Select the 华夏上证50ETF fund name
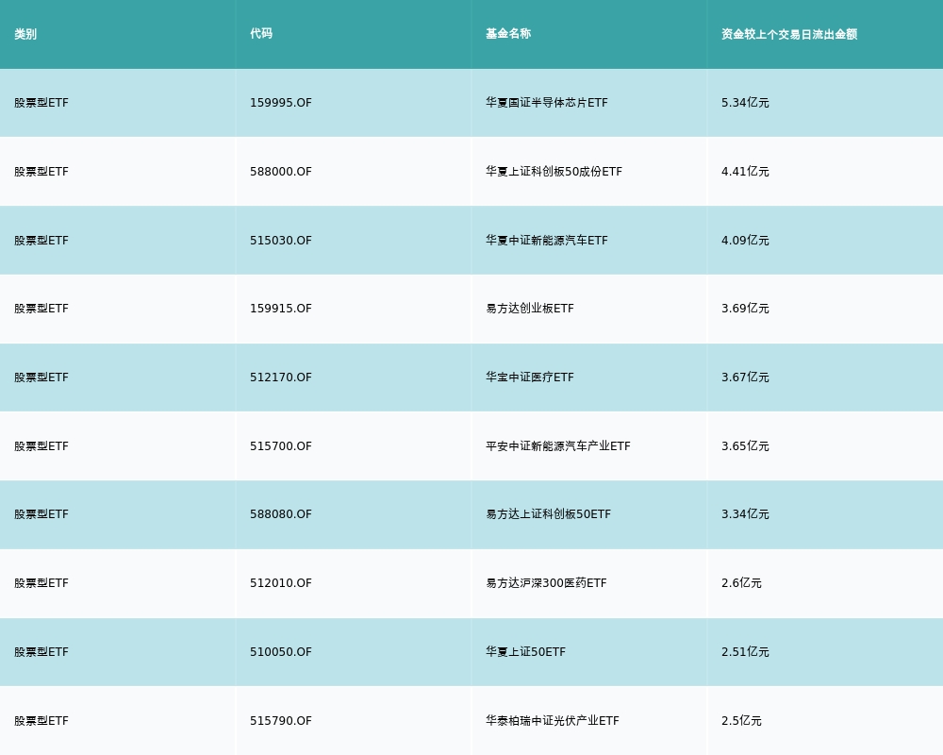The image size is (943, 755). [x=525, y=652]
